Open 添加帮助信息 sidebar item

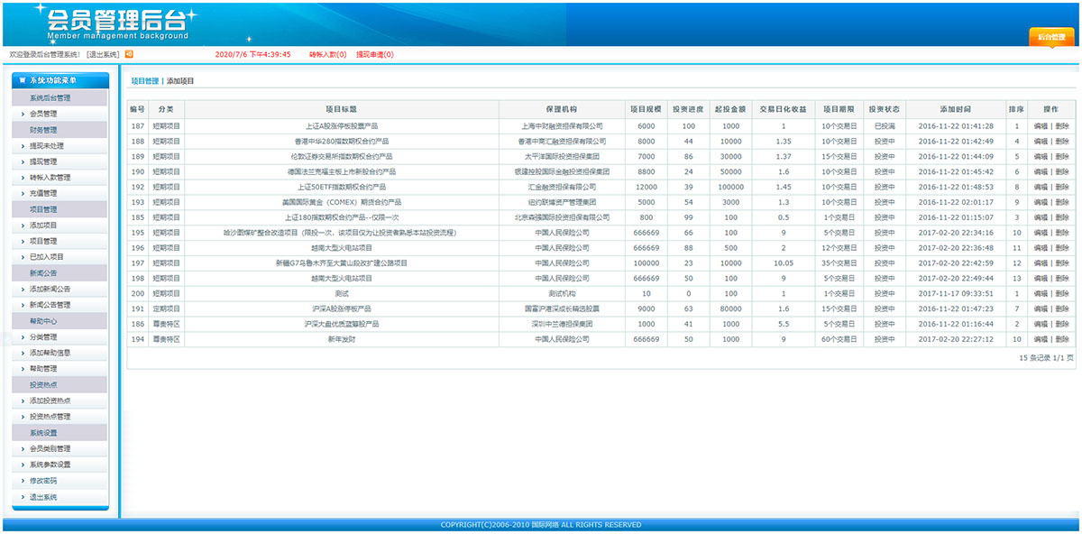[x=50, y=353]
